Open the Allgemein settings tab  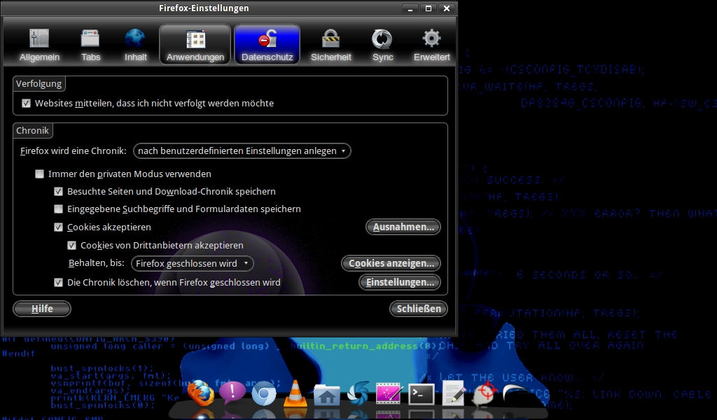pyautogui.click(x=39, y=44)
